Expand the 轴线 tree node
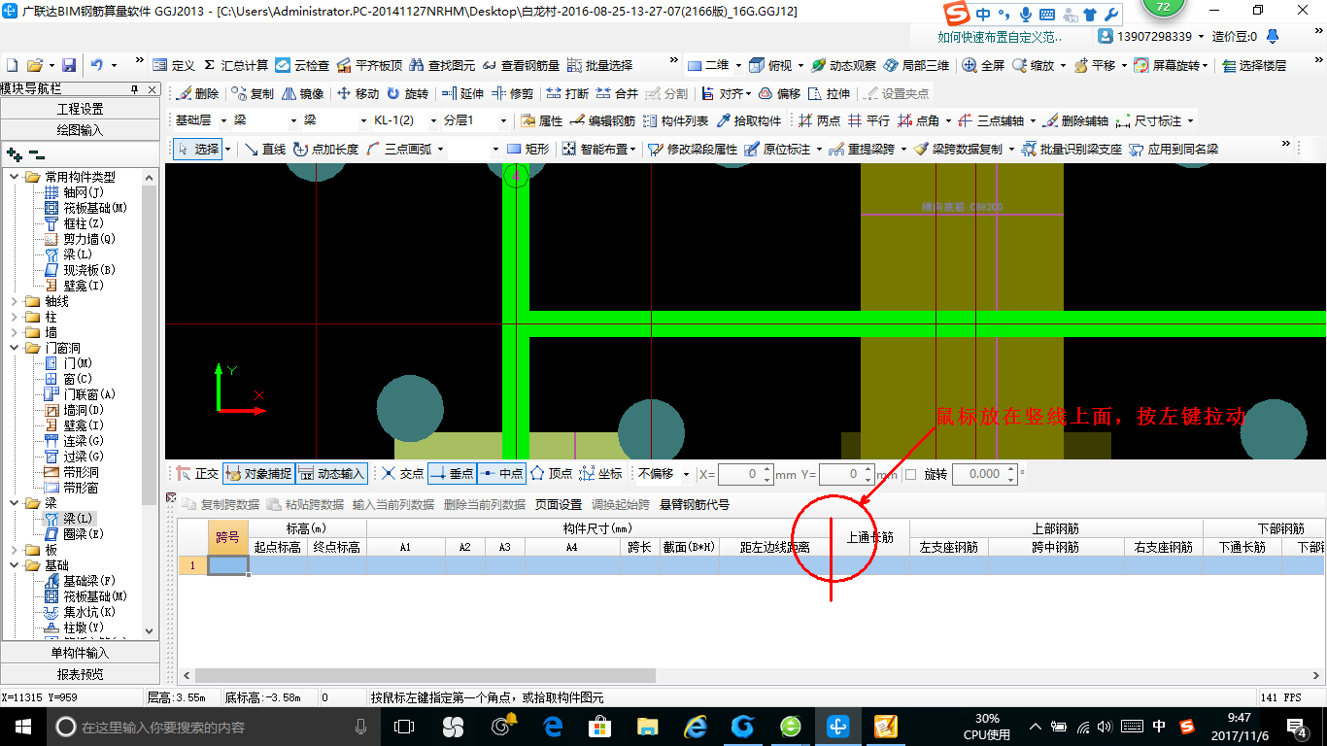This screenshot has width=1327, height=746. (15, 301)
